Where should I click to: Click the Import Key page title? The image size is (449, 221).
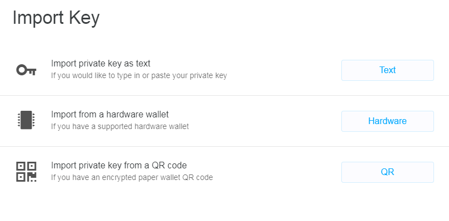pyautogui.click(x=56, y=18)
